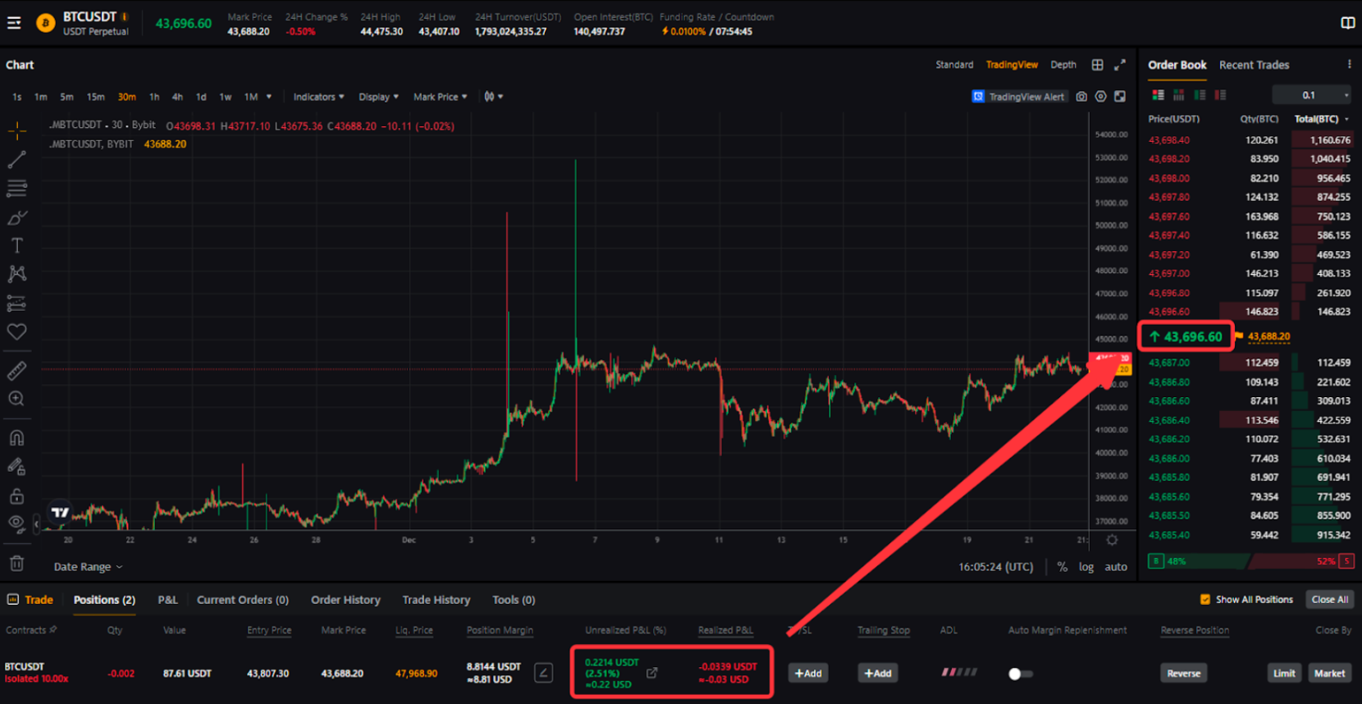Image resolution: width=1362 pixels, height=704 pixels.
Task: Expand the Mark Price dropdown
Action: [440, 97]
